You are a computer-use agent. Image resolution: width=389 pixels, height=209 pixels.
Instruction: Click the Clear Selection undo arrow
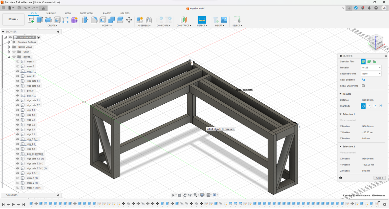[363, 80]
